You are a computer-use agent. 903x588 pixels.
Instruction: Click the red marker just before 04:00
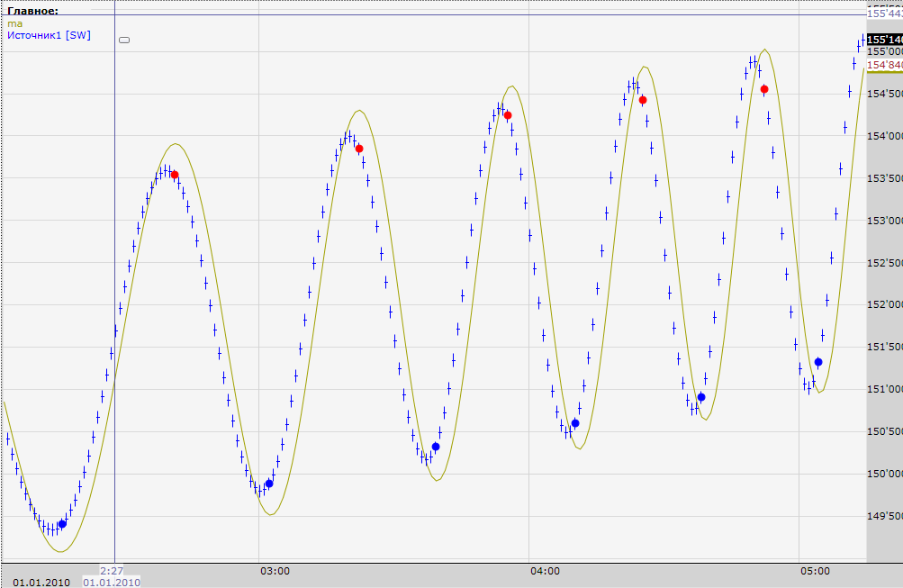coord(508,115)
